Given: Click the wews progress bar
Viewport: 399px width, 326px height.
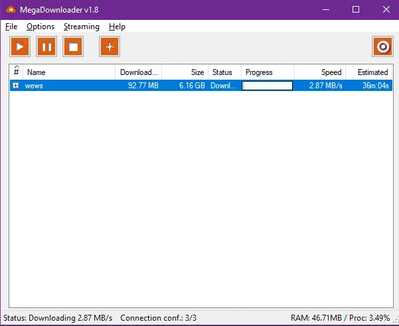Looking at the screenshot, I should point(267,86).
